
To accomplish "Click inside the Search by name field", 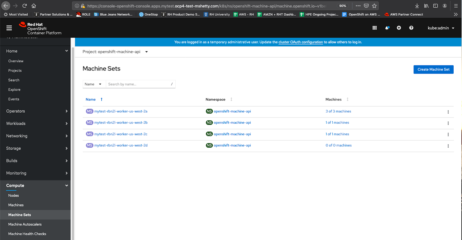I will [139, 84].
